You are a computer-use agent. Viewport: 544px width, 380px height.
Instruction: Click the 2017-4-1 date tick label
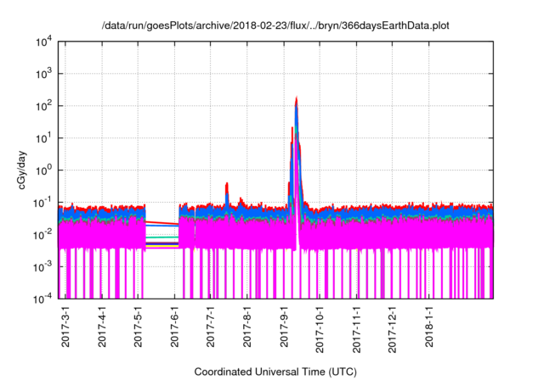tap(102, 326)
